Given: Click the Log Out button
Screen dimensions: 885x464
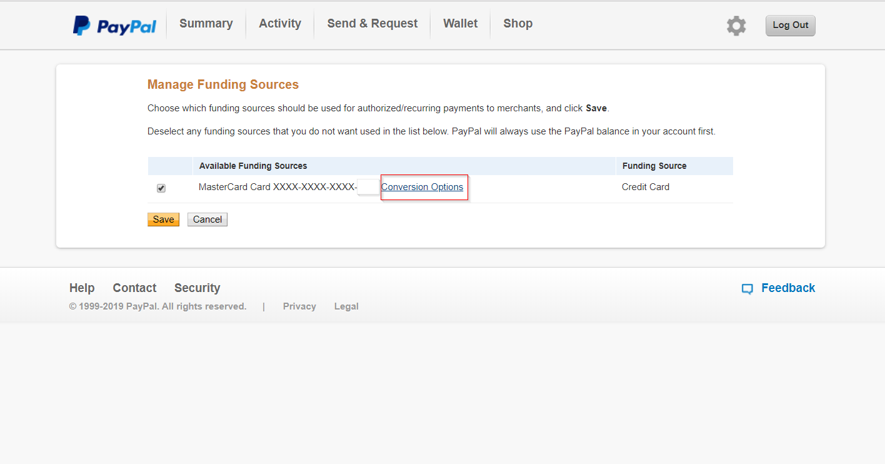Looking at the screenshot, I should pos(791,26).
